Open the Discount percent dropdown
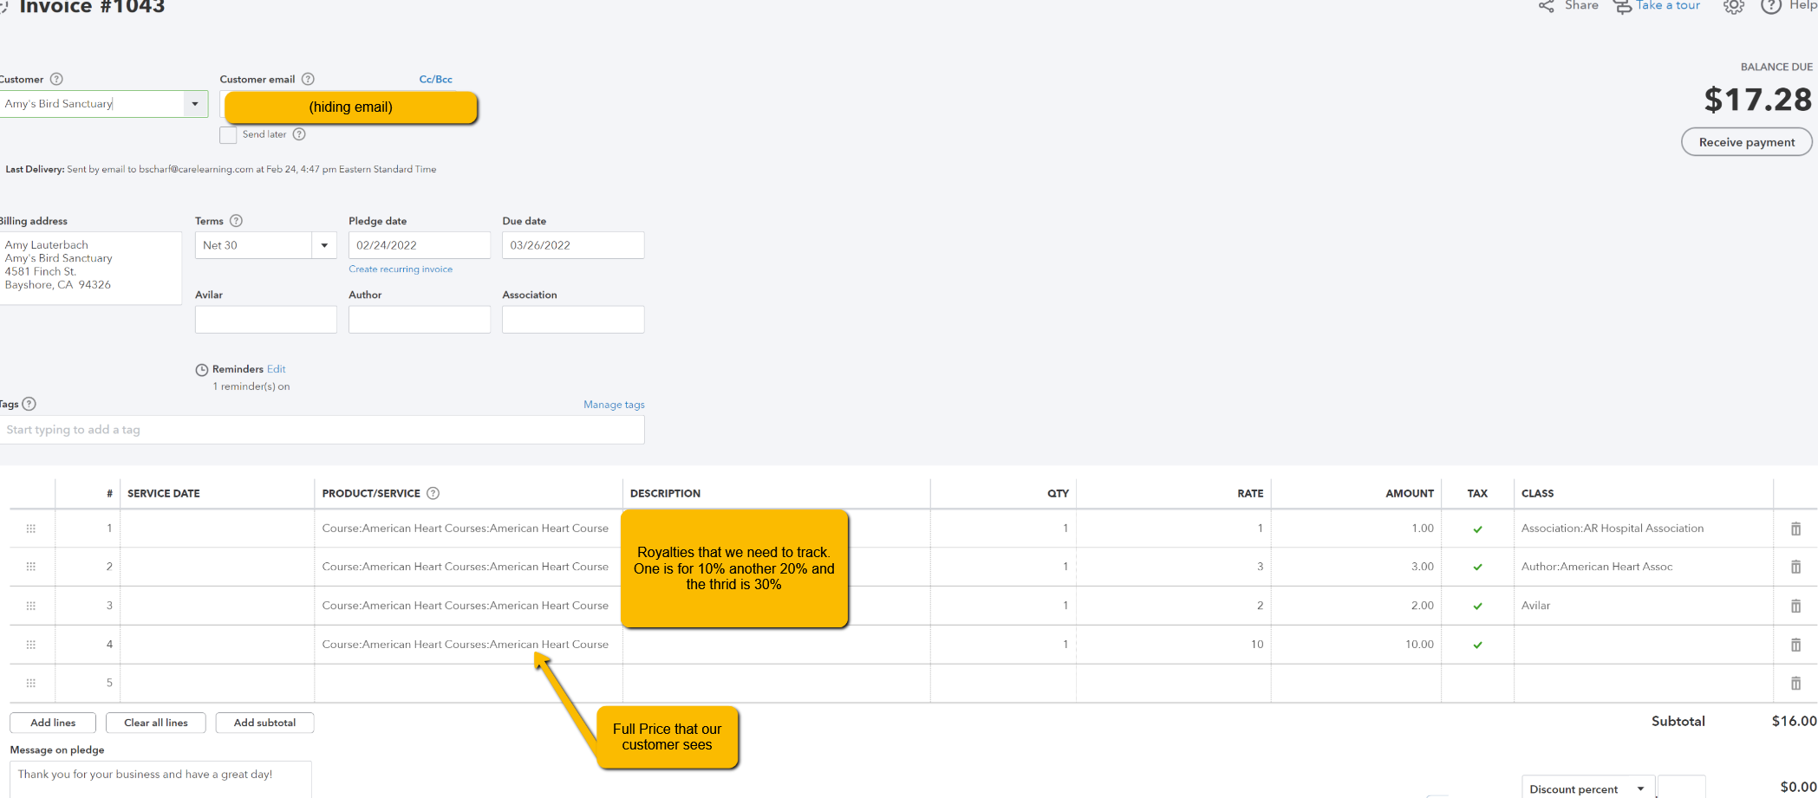The height and width of the screenshot is (798, 1818). 1641,788
